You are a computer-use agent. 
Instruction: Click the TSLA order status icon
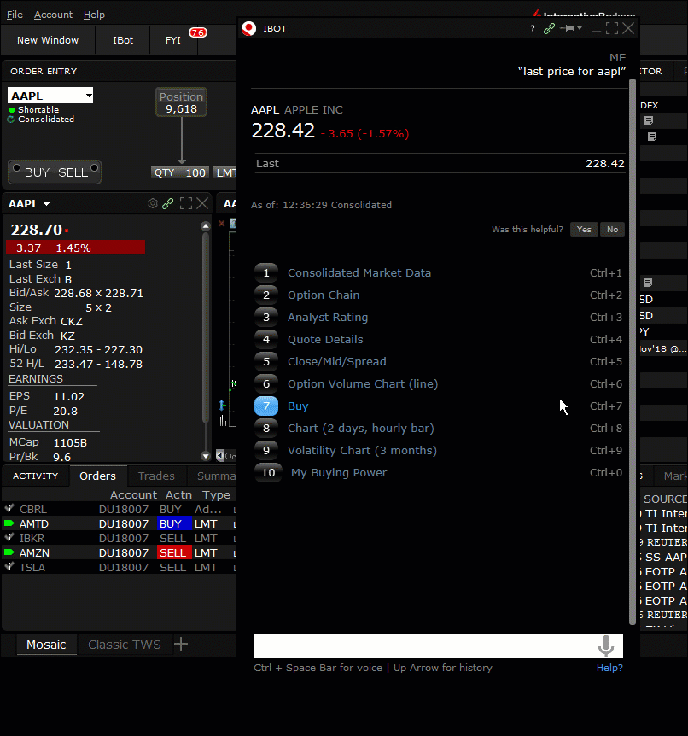(x=9, y=567)
